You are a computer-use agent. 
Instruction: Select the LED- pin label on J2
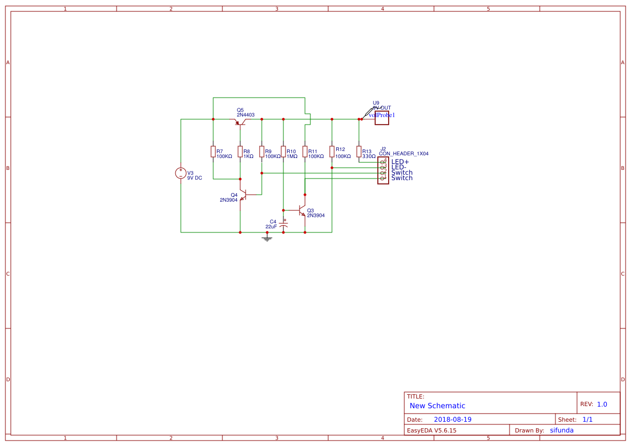coord(399,167)
